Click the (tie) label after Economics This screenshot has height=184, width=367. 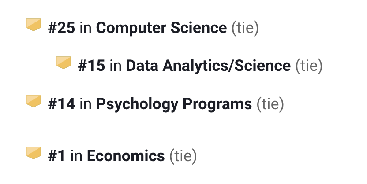coord(183,156)
